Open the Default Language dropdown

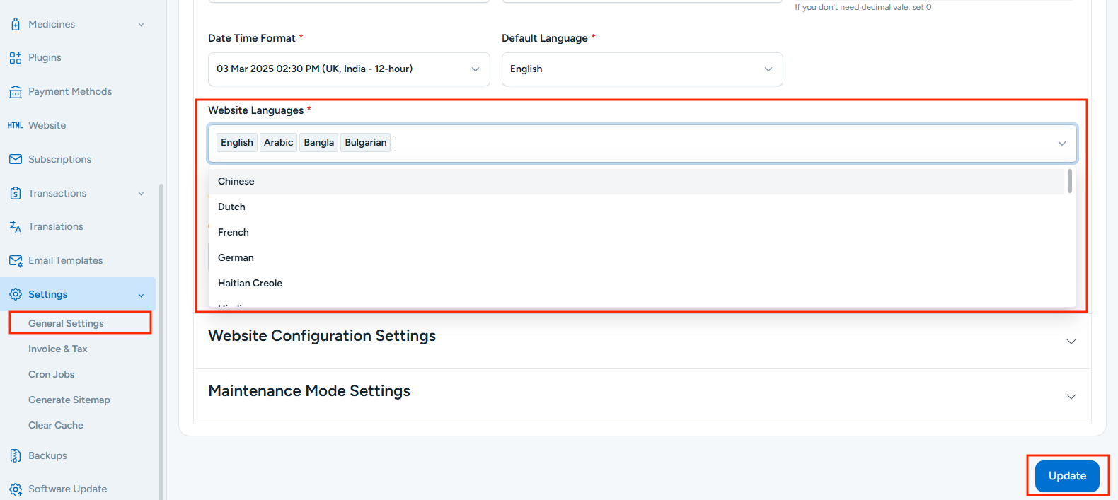pos(642,69)
